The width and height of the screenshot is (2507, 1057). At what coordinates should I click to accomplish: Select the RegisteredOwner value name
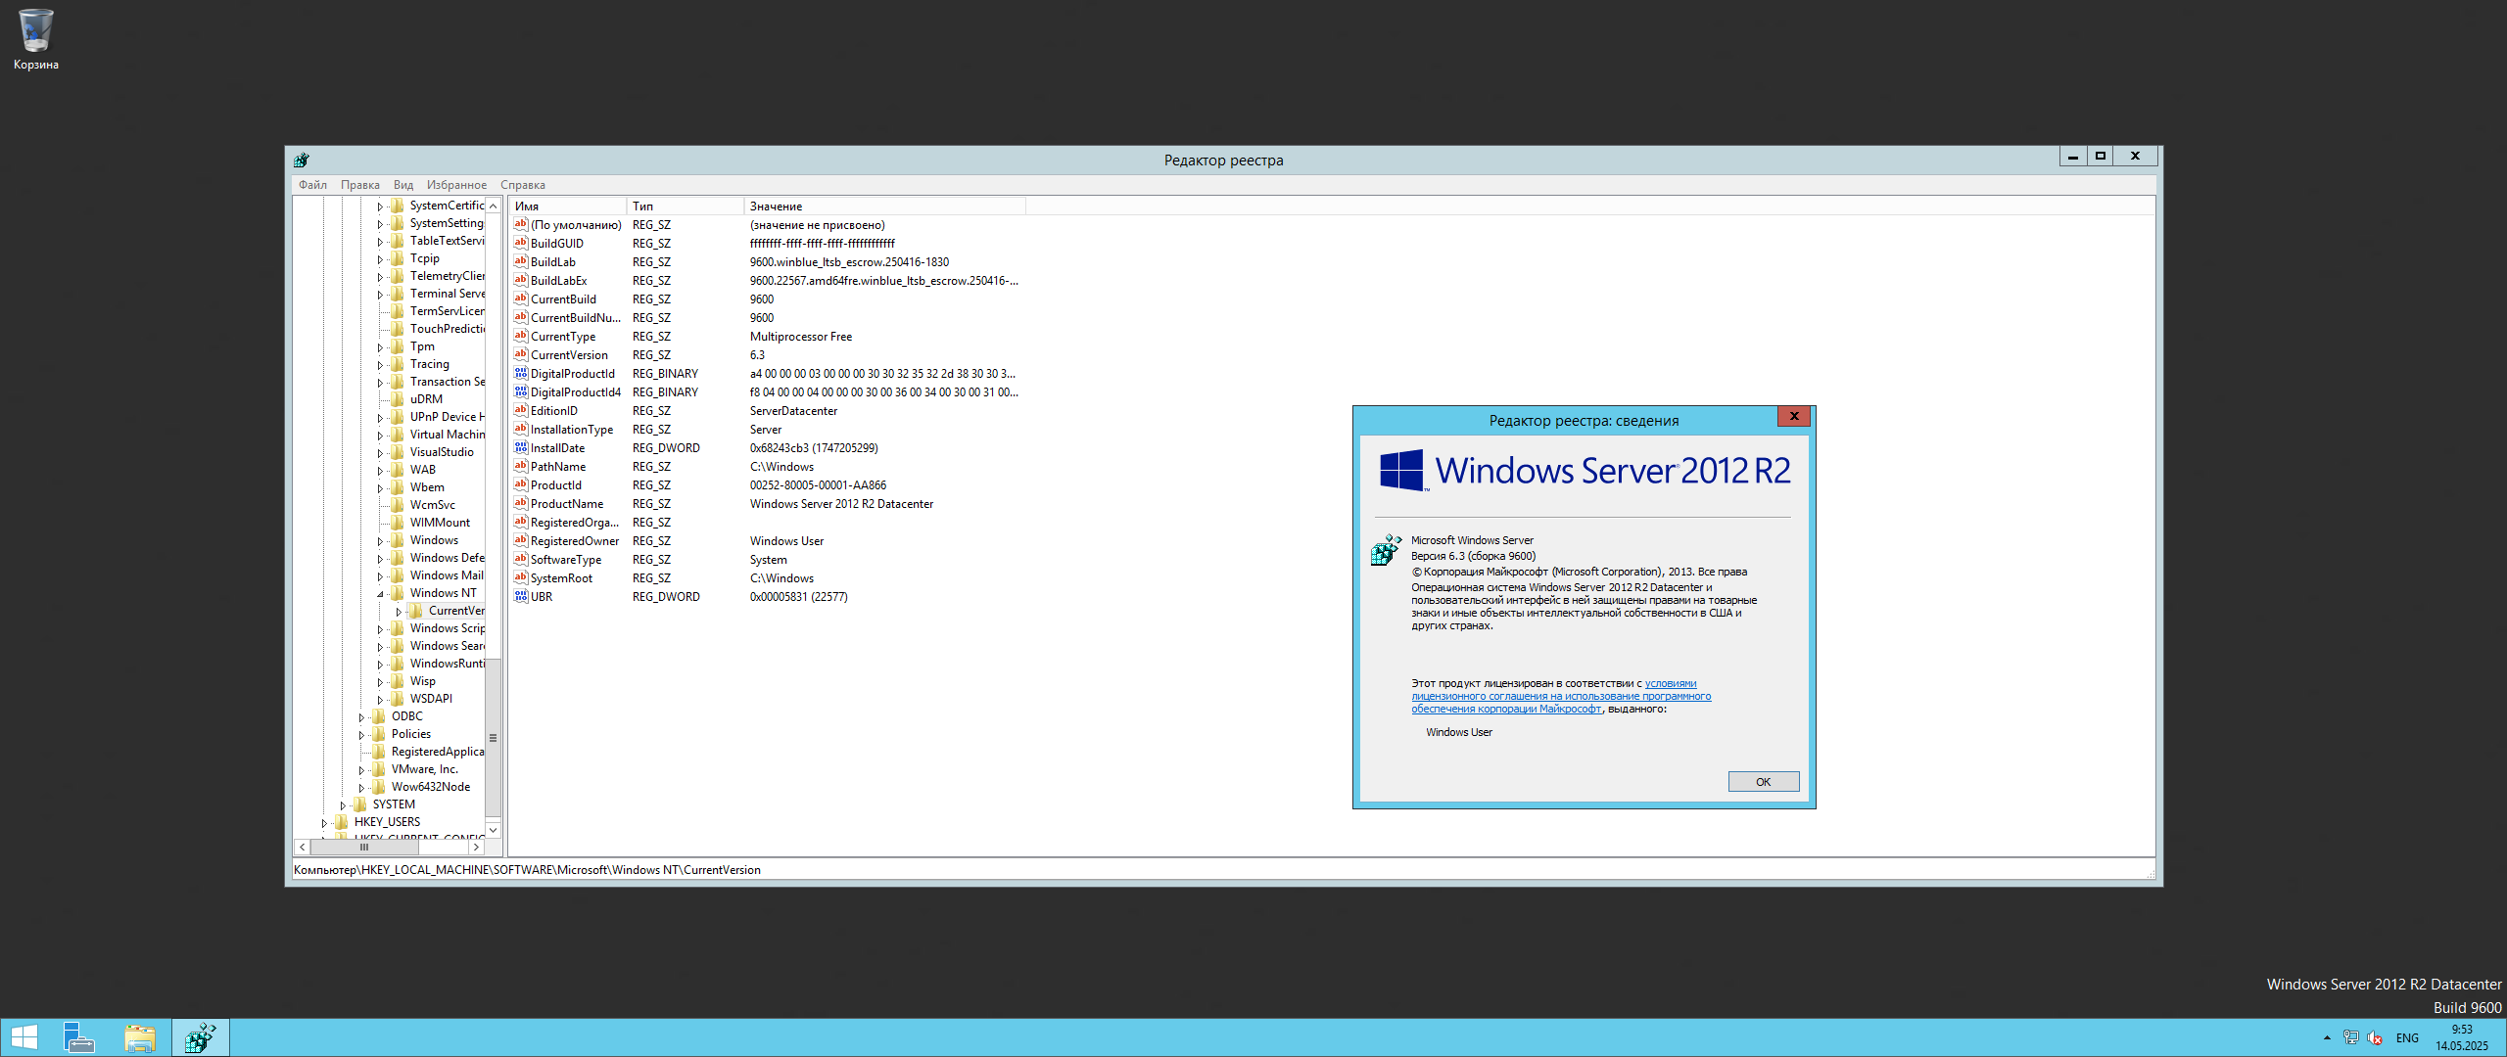575,540
